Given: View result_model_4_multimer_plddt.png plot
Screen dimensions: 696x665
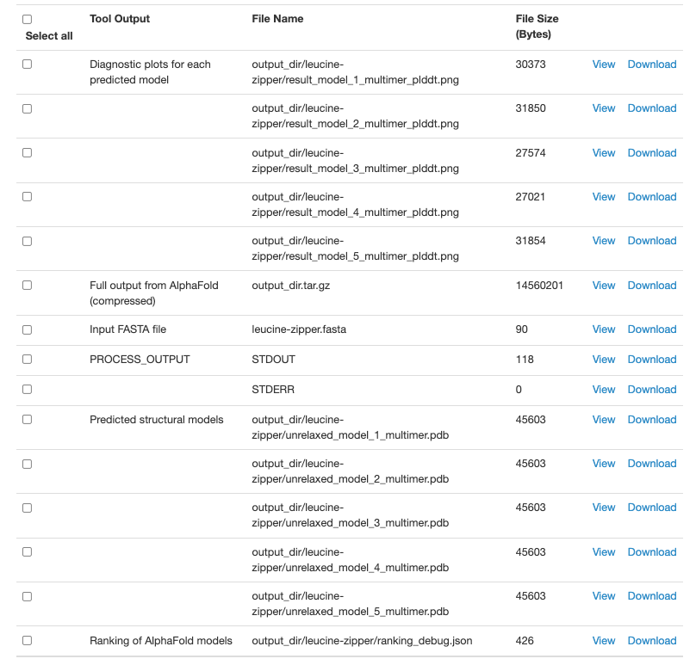Looking at the screenshot, I should (x=603, y=197).
